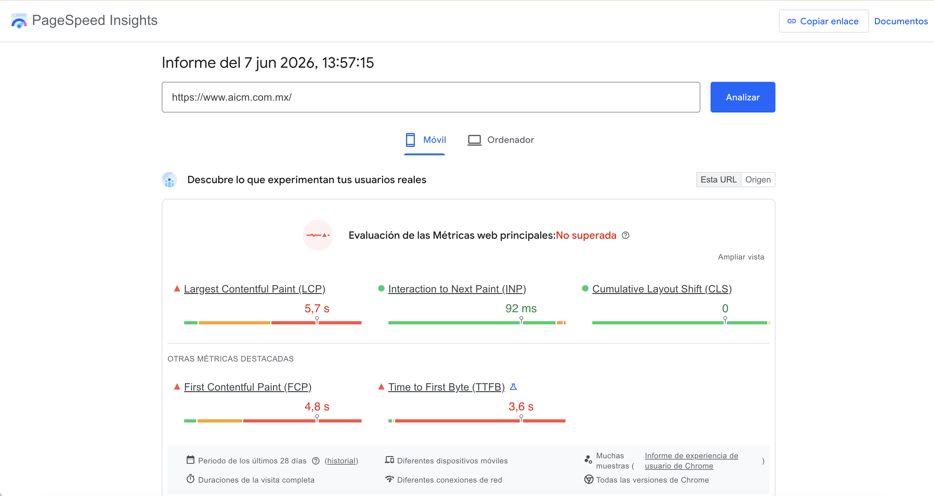
Task: Click the INP value 92 ms
Action: pyautogui.click(x=521, y=308)
